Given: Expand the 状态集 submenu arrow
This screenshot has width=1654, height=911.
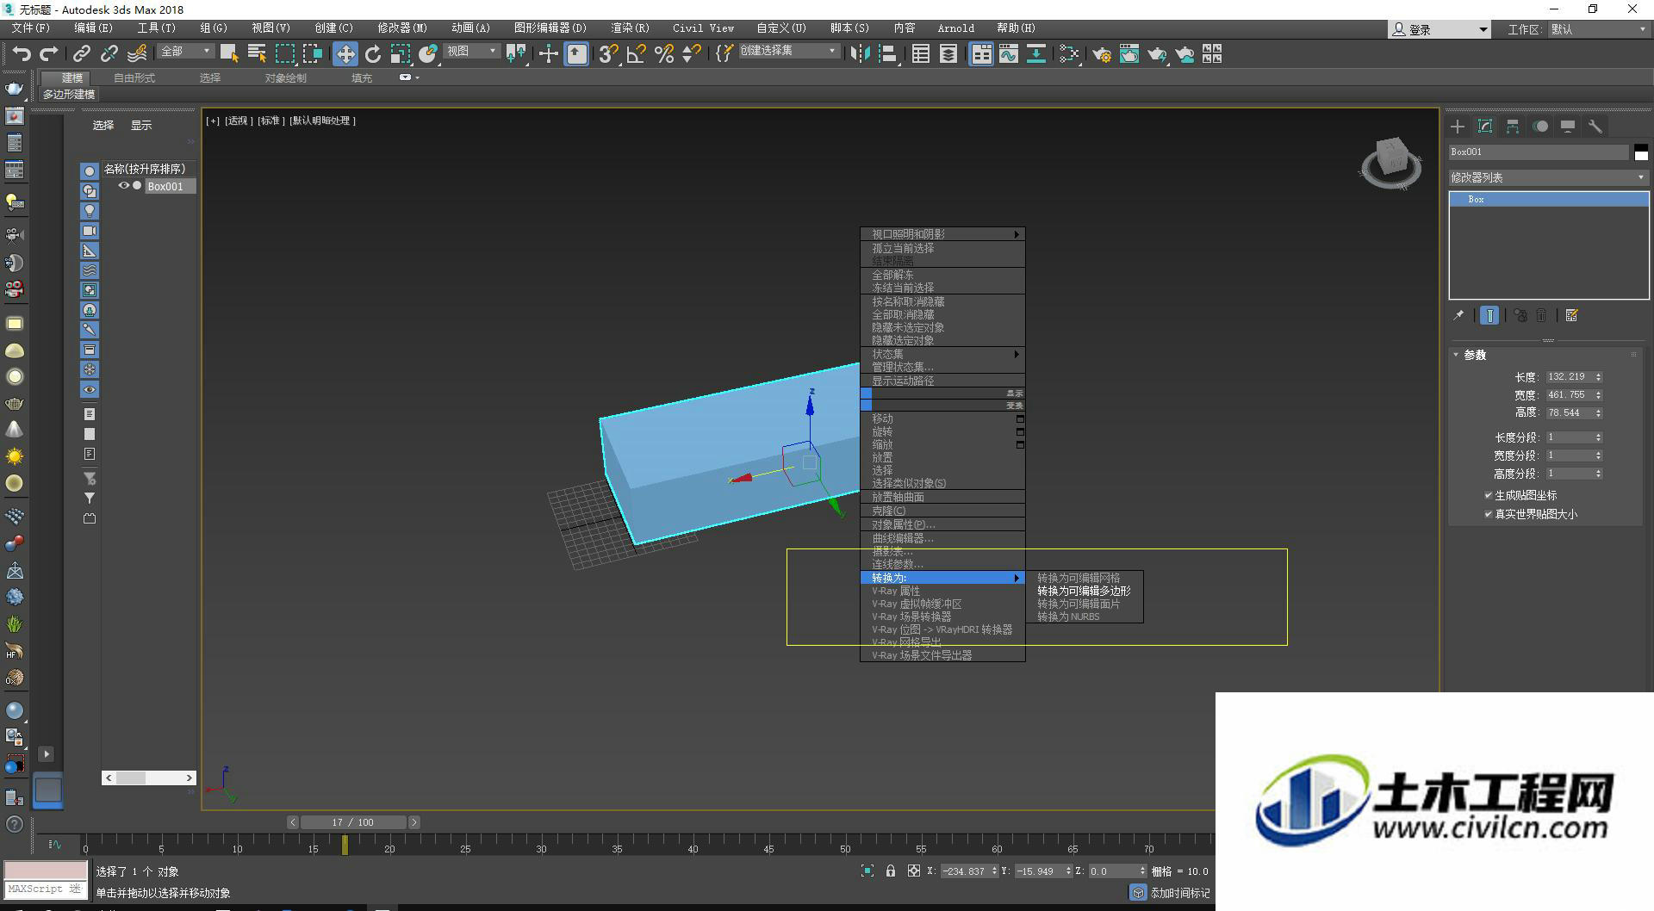Looking at the screenshot, I should [x=1017, y=354].
